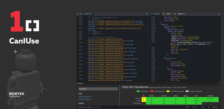Collapse the span rule at line 1170
This screenshot has width=224, height=109.
tap(156, 69)
